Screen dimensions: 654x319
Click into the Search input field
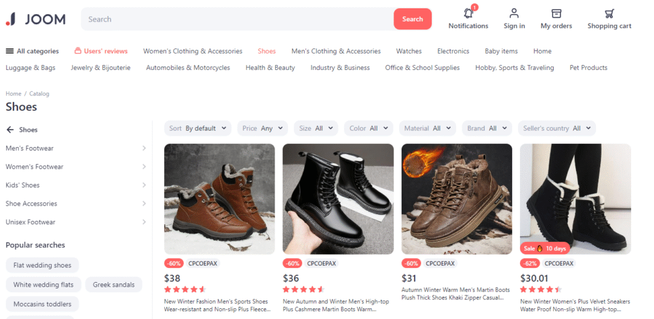238,19
